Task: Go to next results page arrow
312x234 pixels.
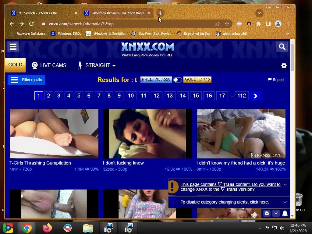Action: coord(256,96)
